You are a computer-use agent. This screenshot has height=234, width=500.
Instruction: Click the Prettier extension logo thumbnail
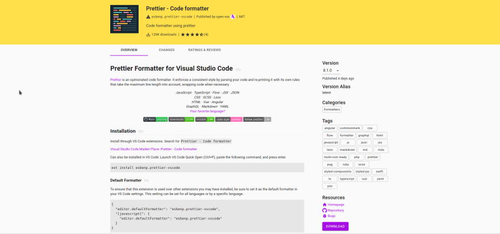[x=124, y=19]
